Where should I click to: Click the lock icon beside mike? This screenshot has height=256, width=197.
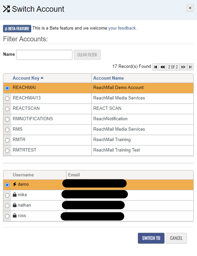(x=15, y=195)
